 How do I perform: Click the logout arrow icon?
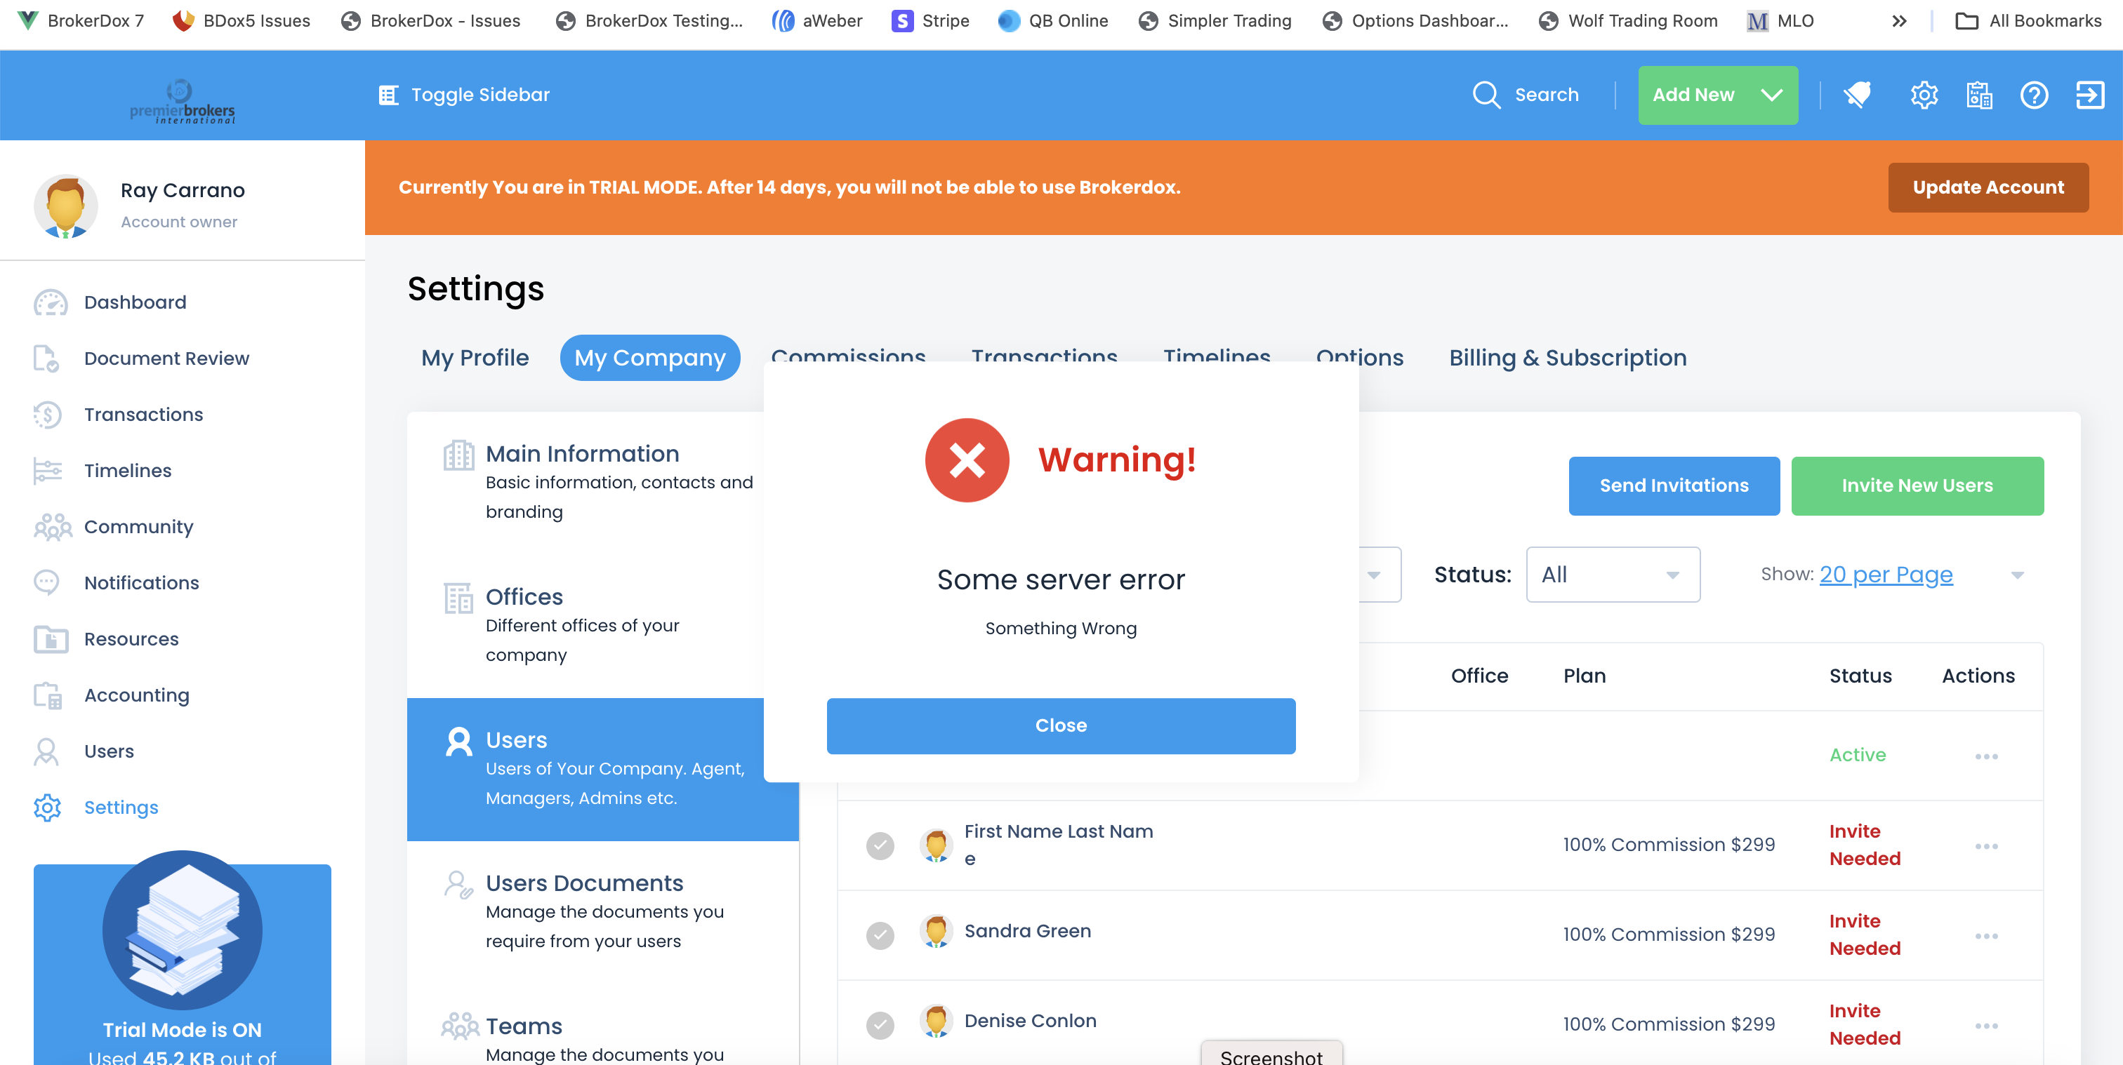(2089, 95)
